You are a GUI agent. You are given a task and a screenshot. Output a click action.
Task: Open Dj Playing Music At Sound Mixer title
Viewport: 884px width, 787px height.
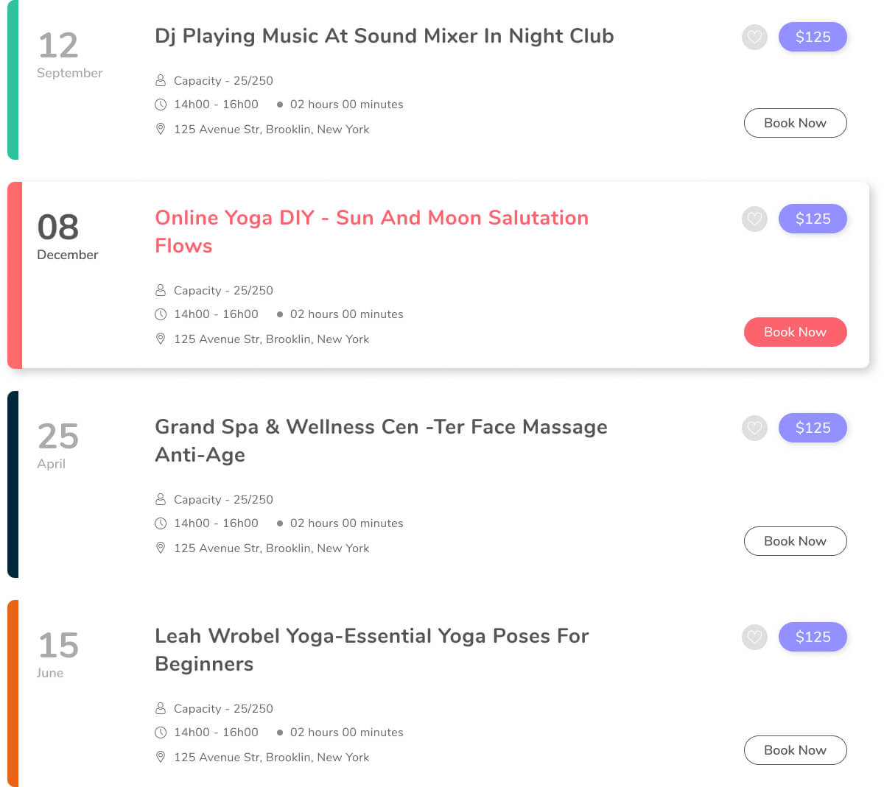click(384, 36)
